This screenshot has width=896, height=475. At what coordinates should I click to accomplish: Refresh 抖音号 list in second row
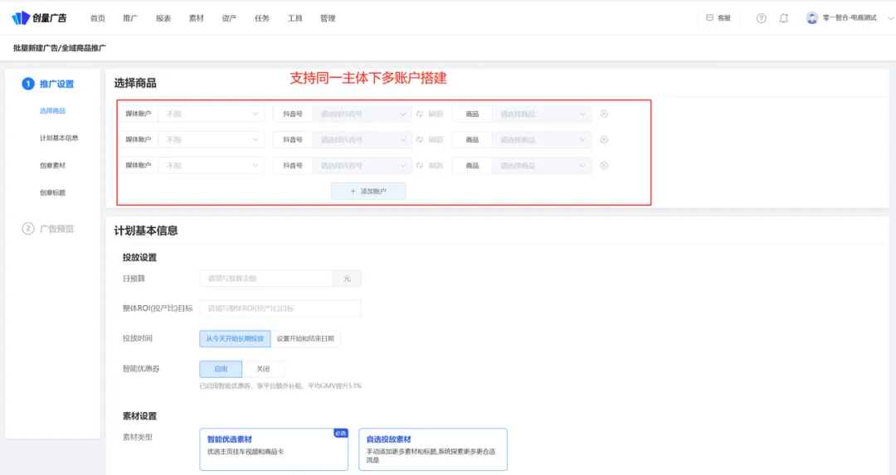pos(430,140)
